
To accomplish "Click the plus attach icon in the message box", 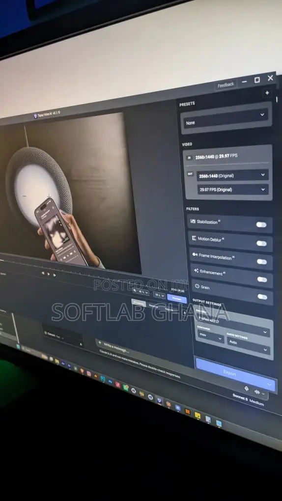I will [x=100, y=343].
